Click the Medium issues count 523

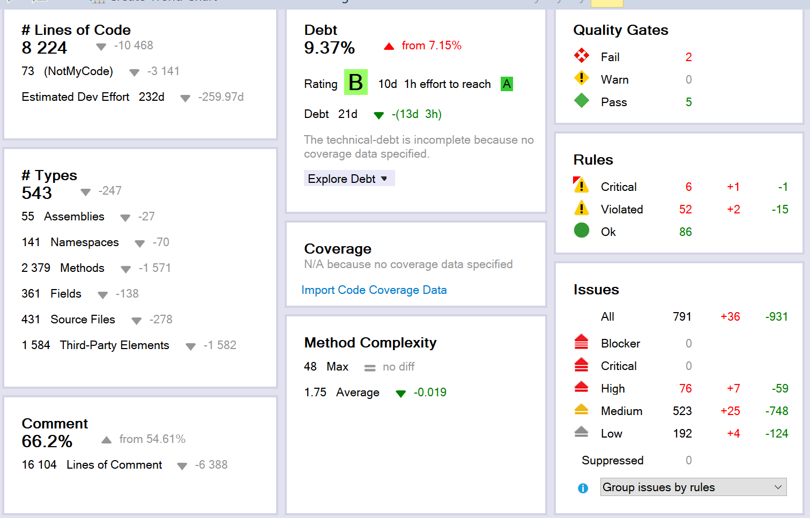coord(682,411)
